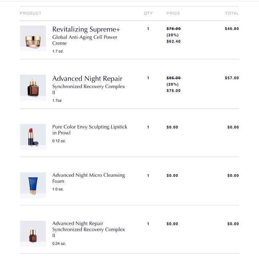259x257 pixels.
Task: Click the PRODUCT column header
Action: tap(30, 13)
